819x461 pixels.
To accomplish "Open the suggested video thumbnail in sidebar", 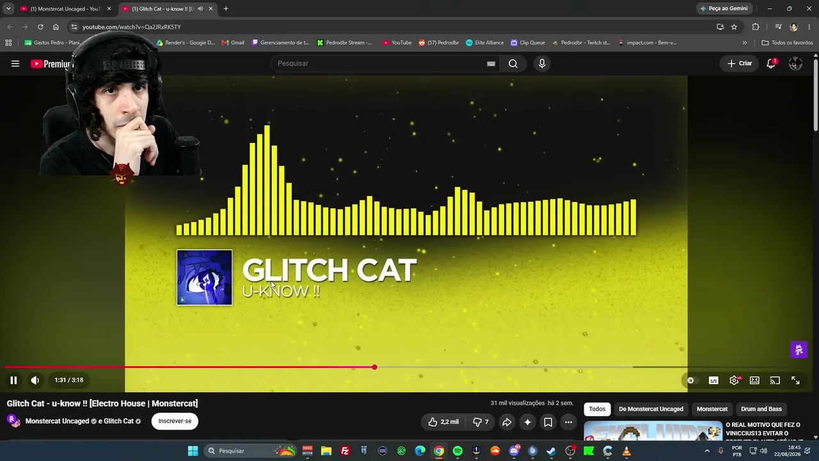I will [653, 431].
